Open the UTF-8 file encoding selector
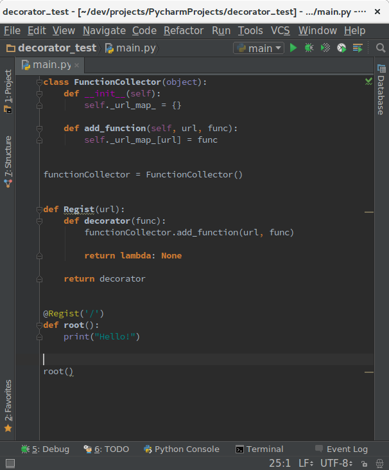This screenshot has width=389, height=470. point(336,463)
